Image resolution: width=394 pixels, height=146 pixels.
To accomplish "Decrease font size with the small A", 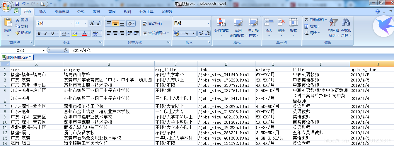I will [98, 23].
